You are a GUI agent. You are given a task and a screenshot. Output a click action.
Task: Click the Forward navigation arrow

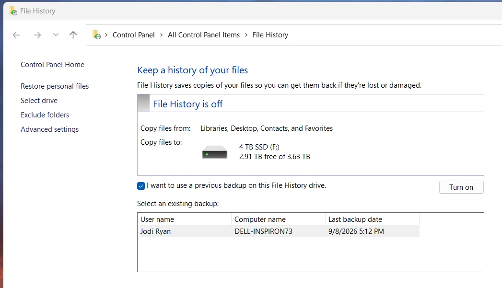pos(37,35)
